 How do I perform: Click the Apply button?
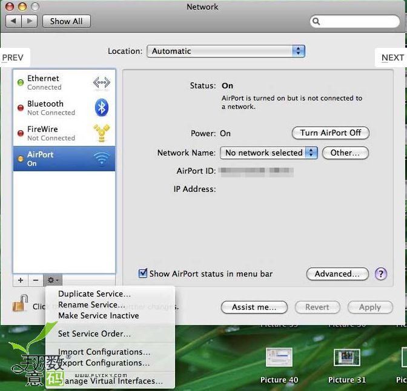pyautogui.click(x=370, y=307)
